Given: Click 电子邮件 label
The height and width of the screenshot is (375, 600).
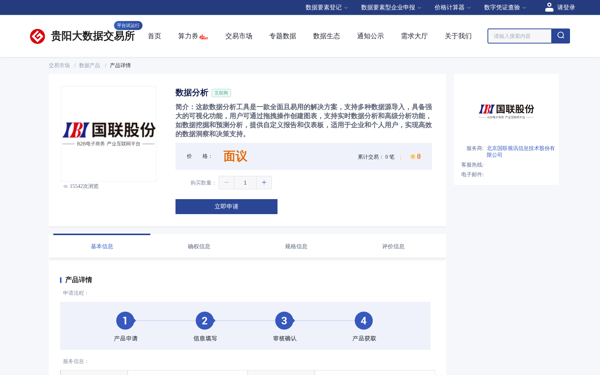Looking at the screenshot, I should click(x=472, y=174).
